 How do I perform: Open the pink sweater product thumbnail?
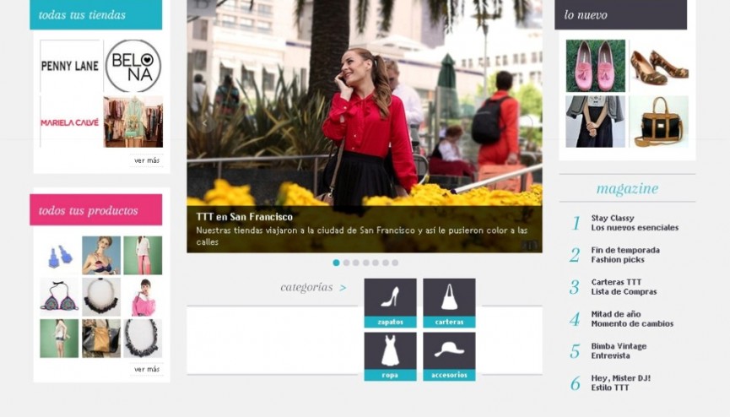click(x=143, y=297)
